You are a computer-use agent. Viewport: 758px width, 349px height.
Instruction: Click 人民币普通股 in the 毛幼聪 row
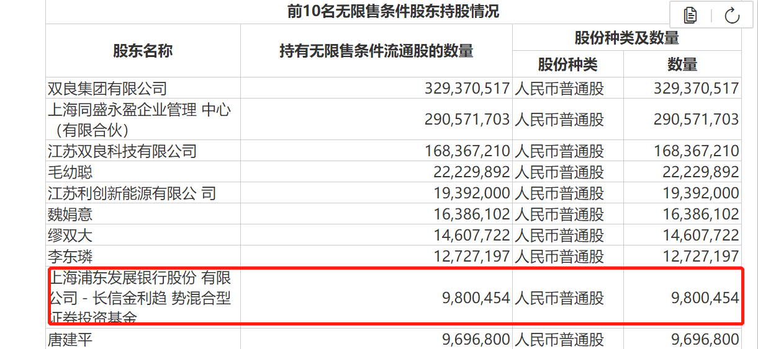(559, 172)
